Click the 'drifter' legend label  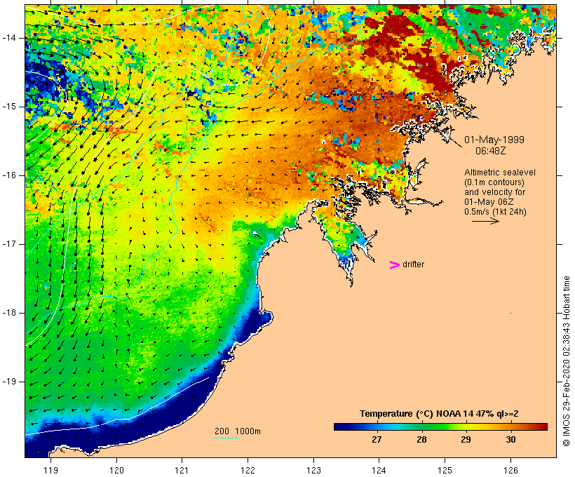(413, 264)
